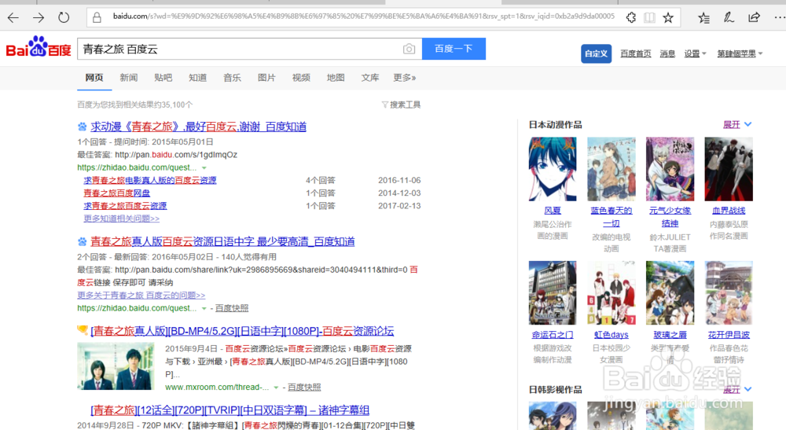Open the 玻璃之唇 title link
This screenshot has width=786, height=430.
point(670,335)
